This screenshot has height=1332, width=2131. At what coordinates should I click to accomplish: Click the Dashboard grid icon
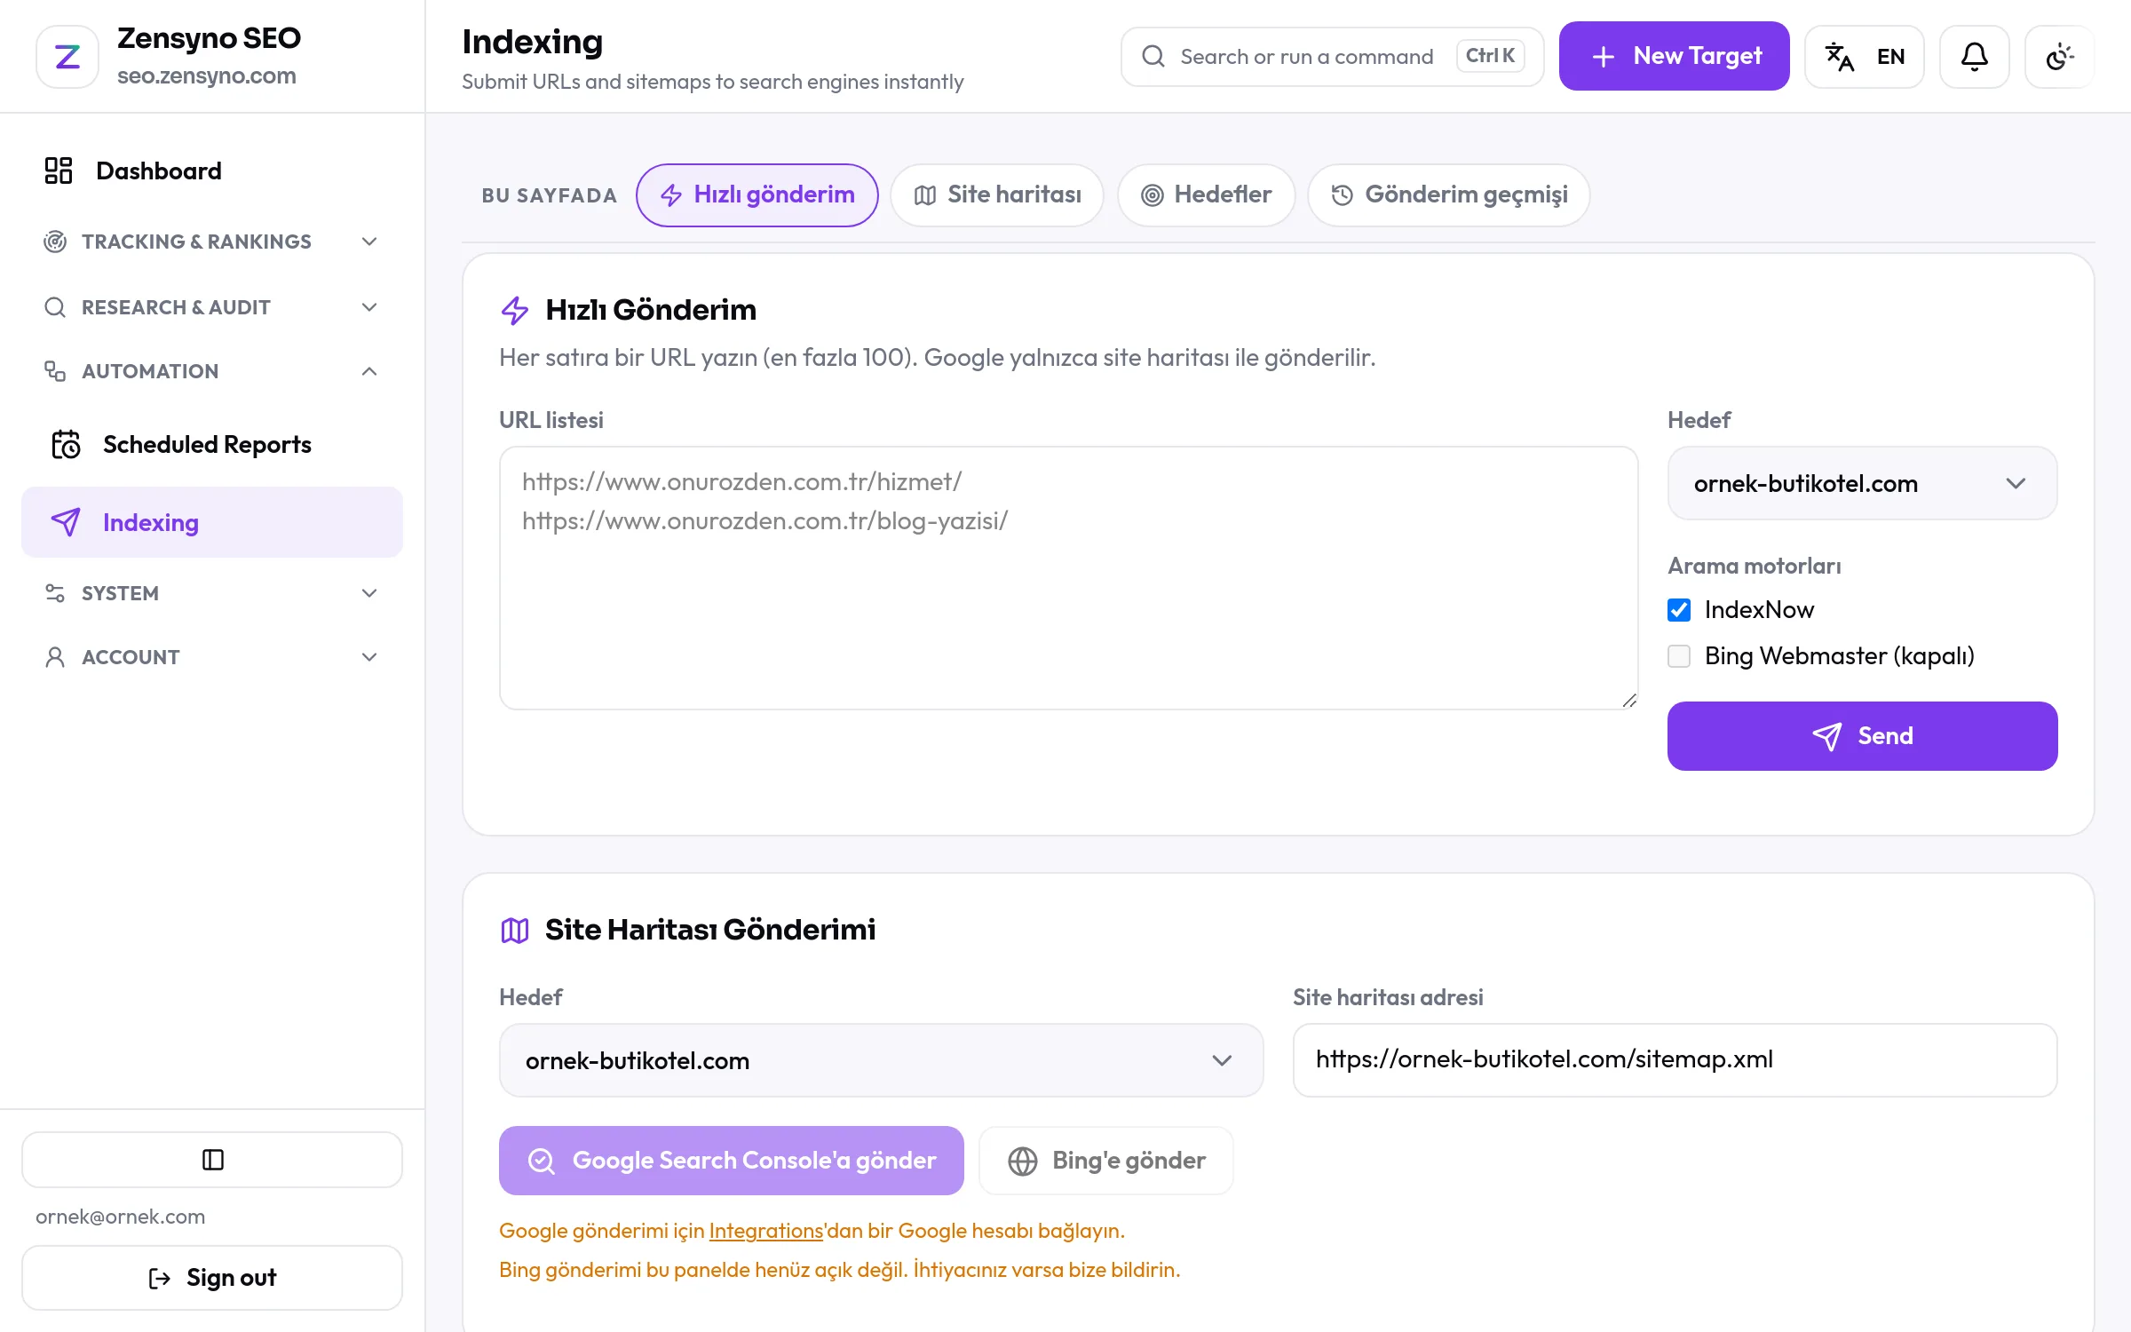(x=59, y=170)
